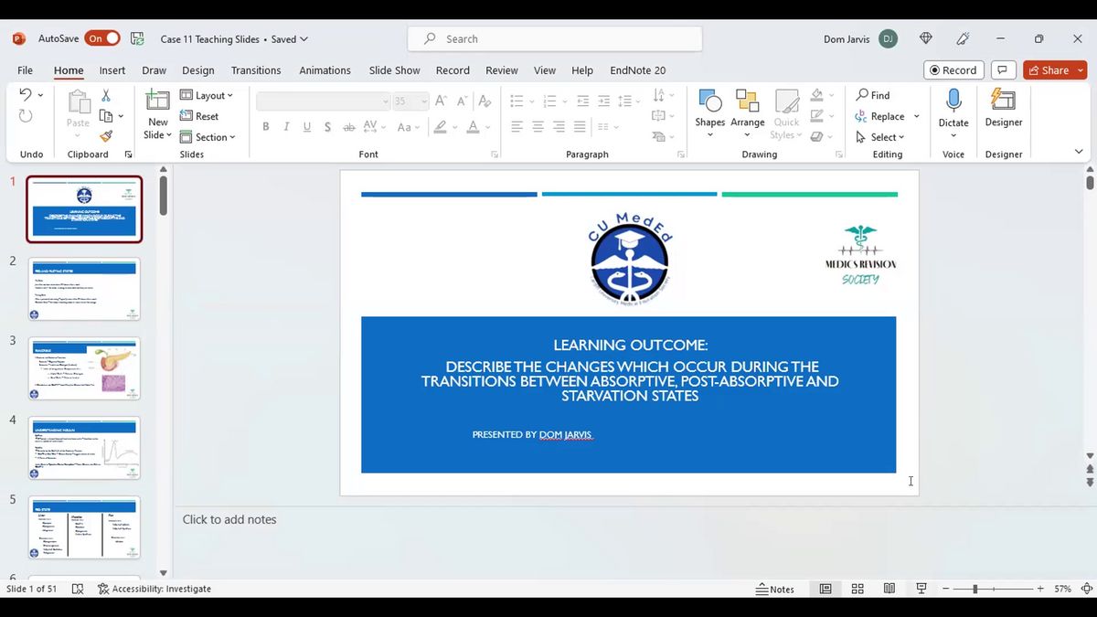Image resolution: width=1097 pixels, height=617 pixels.
Task: Click the Undo arrow icon
Action: (x=25, y=94)
